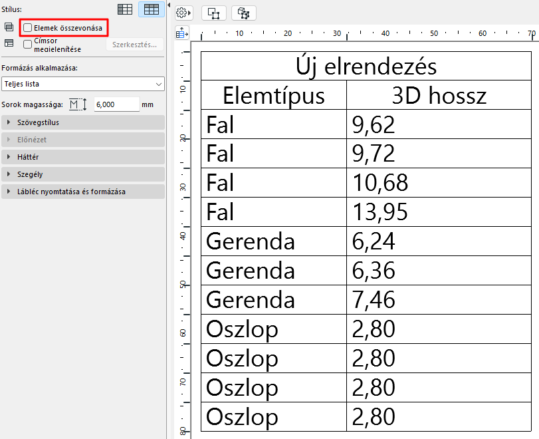The height and width of the screenshot is (439, 539).
Task: Expand Lábléc nyomtatása és formázása section
Action: click(83, 192)
